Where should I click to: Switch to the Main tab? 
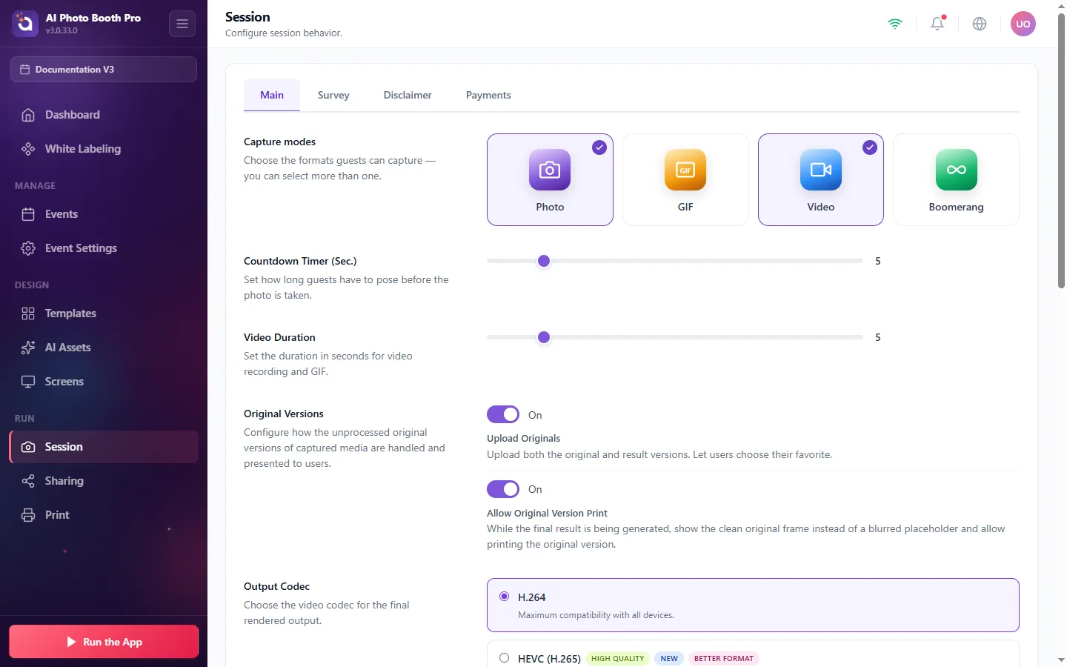point(272,95)
